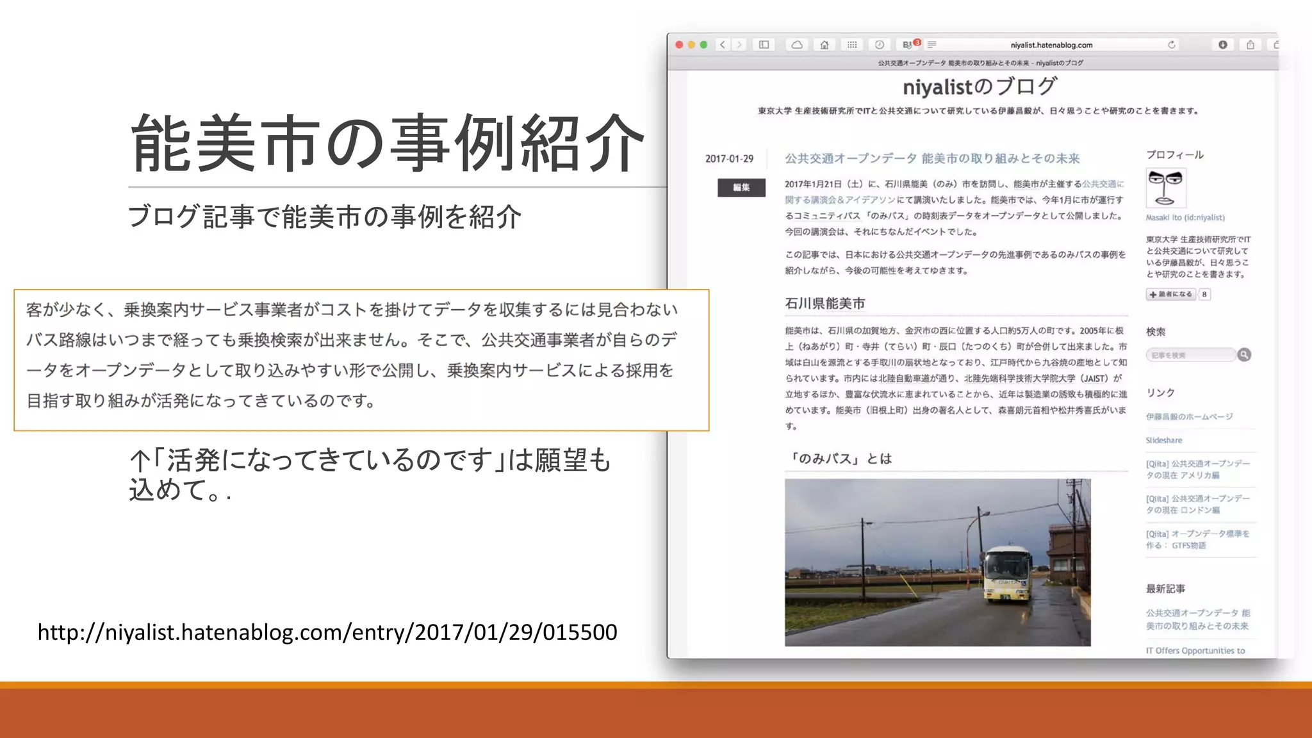Toggle the Safari sidebar button
The height and width of the screenshot is (738, 1312).
(764, 45)
